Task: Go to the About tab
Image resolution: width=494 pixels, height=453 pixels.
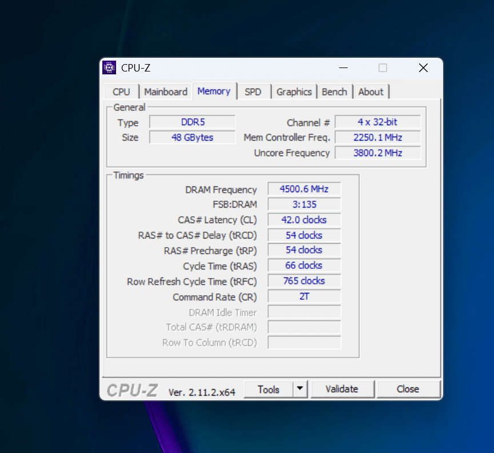Action: [371, 92]
